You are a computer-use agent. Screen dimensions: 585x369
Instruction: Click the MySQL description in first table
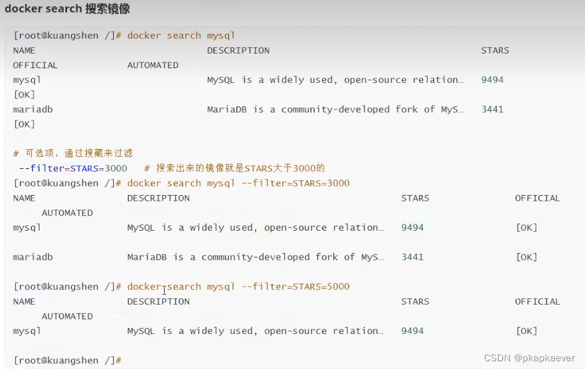(x=335, y=80)
